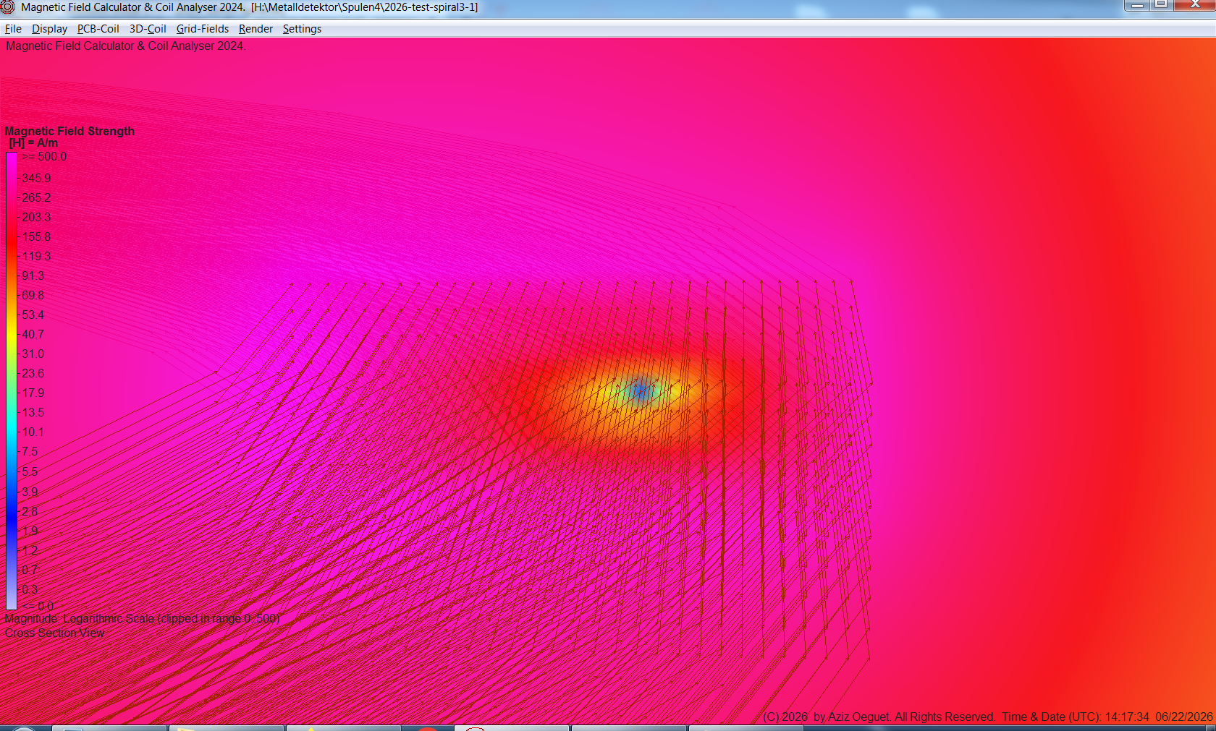Image resolution: width=1216 pixels, height=731 pixels.
Task: Close the Magnetic Field Calculator window
Action: 1195,5
